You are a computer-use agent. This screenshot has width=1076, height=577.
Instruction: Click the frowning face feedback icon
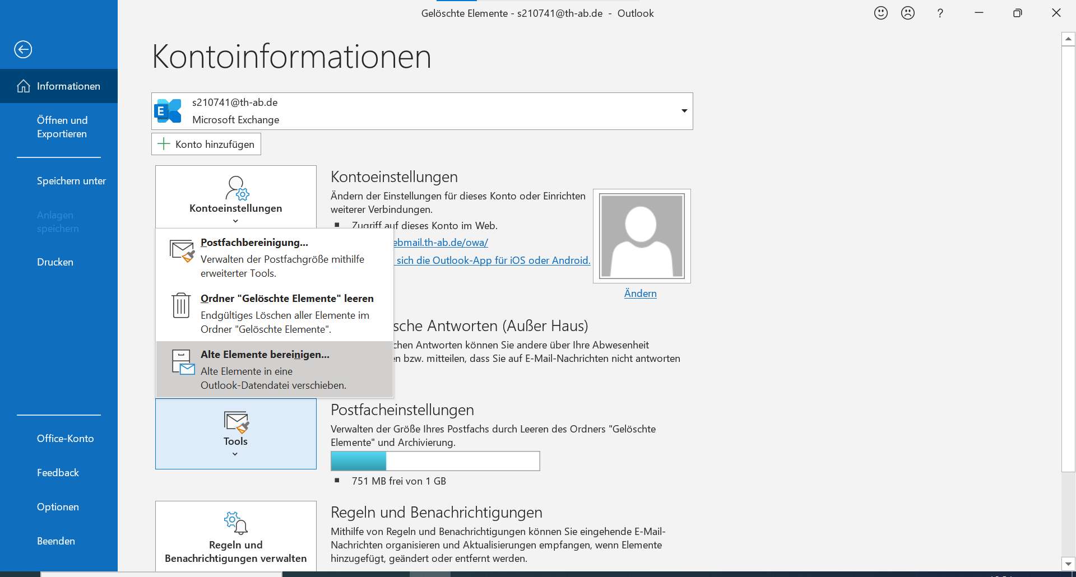click(908, 13)
